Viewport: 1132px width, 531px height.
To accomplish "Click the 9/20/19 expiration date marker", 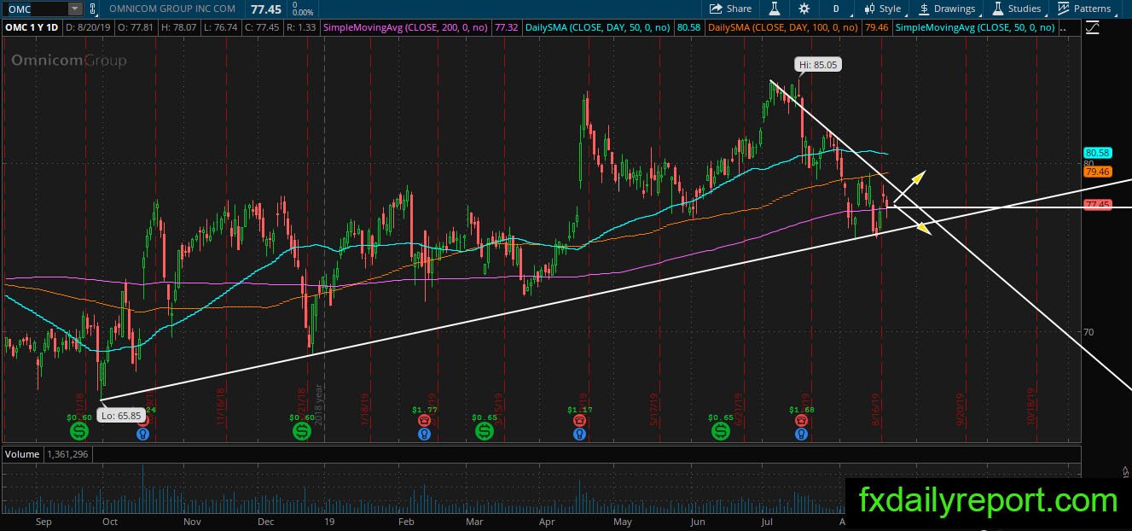I will pos(960,408).
